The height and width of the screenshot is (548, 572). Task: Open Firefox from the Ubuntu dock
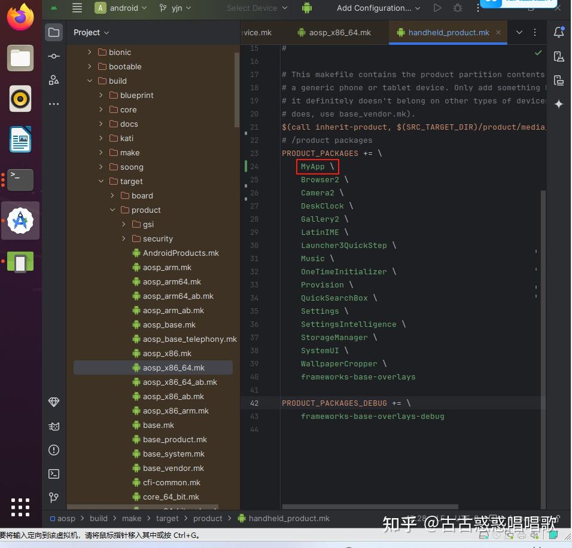pos(20,17)
